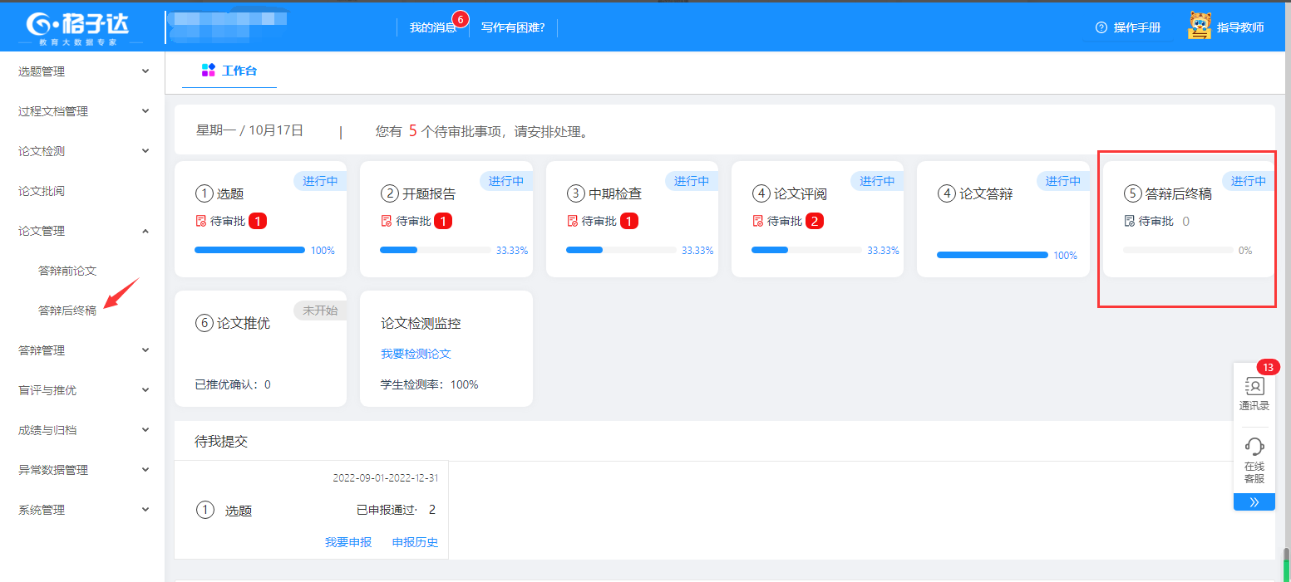Open 在线客服 headset icon
The image size is (1291, 582).
pos(1254,447)
